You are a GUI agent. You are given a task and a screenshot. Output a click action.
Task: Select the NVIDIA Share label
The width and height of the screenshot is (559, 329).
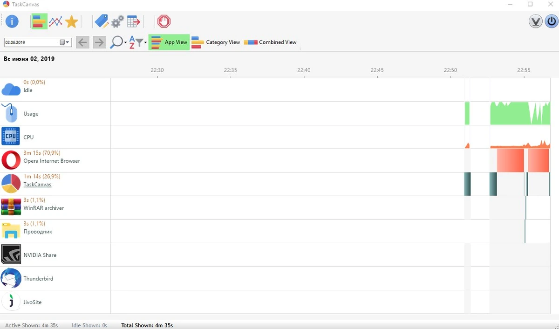pos(40,255)
